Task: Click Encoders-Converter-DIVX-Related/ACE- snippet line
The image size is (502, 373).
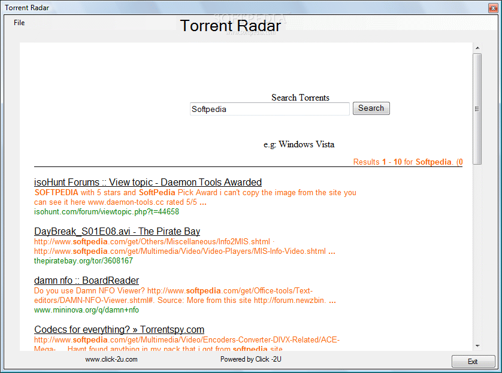Action: pos(187,339)
